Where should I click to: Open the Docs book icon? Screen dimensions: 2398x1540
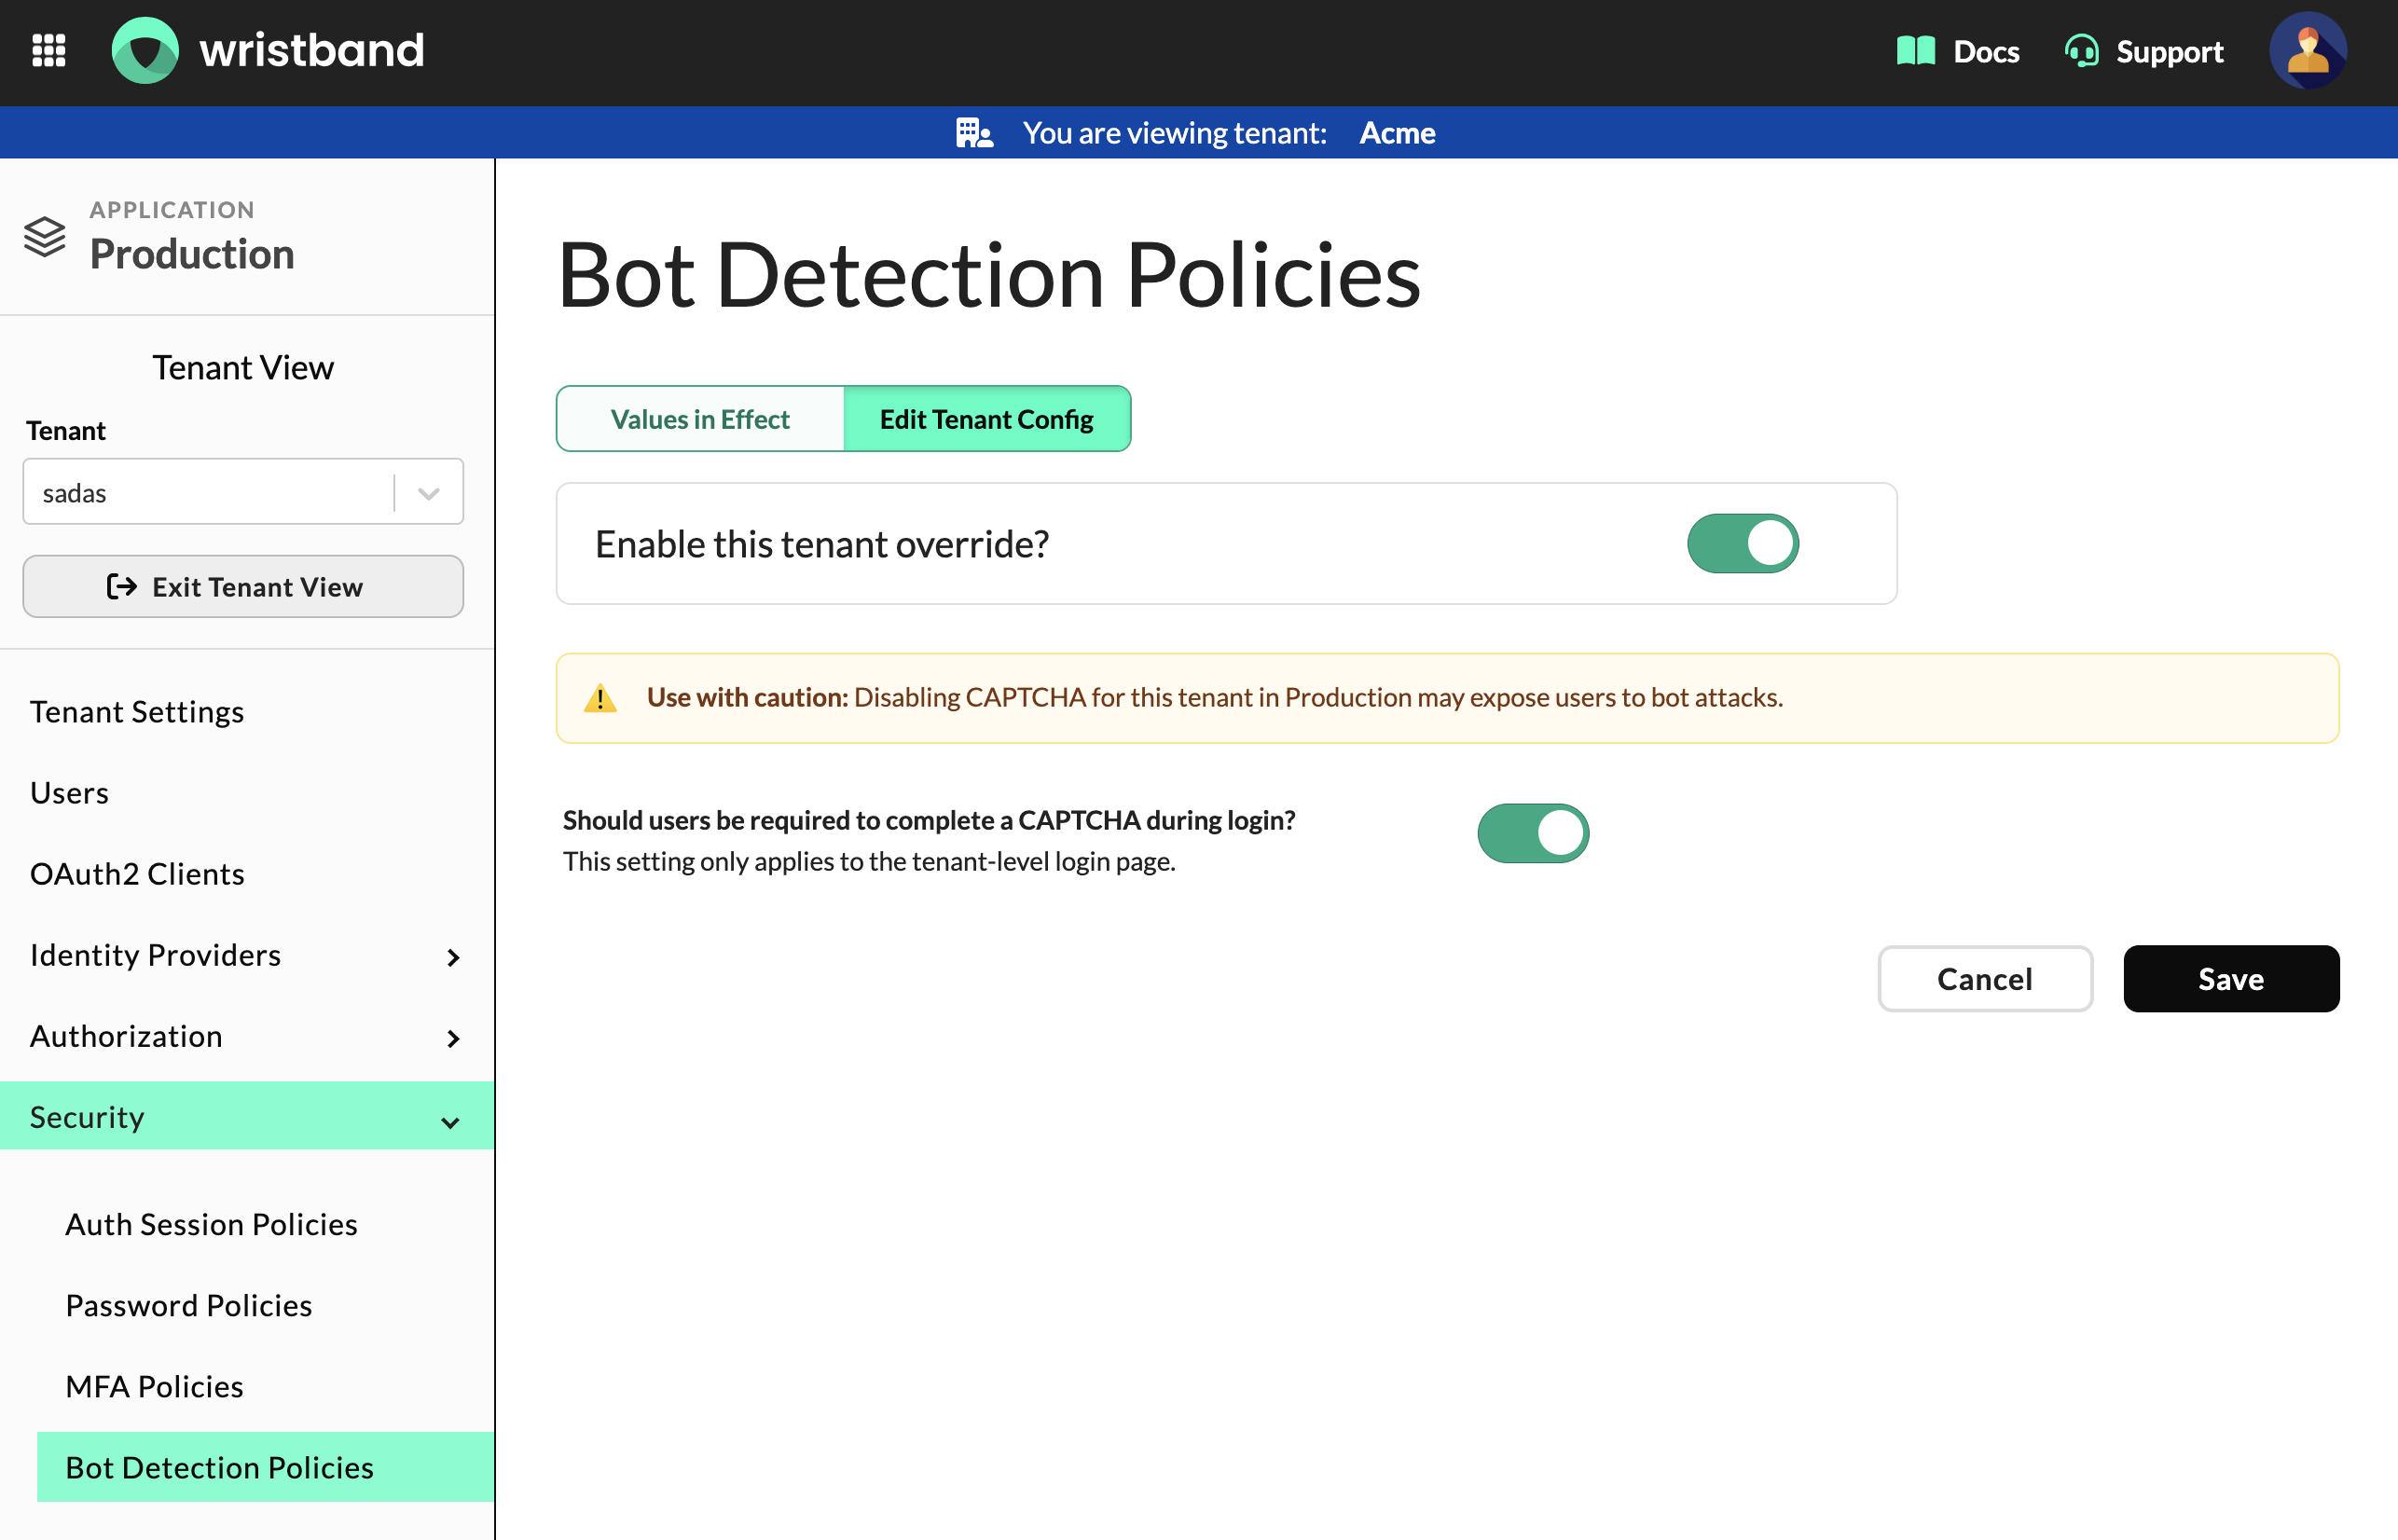[1915, 51]
